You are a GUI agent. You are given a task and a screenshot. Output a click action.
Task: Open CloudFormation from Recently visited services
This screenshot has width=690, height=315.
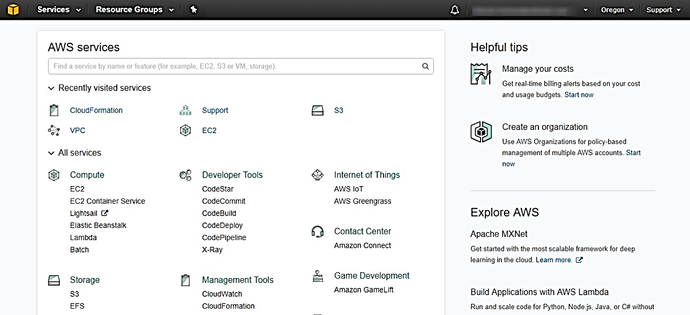96,110
